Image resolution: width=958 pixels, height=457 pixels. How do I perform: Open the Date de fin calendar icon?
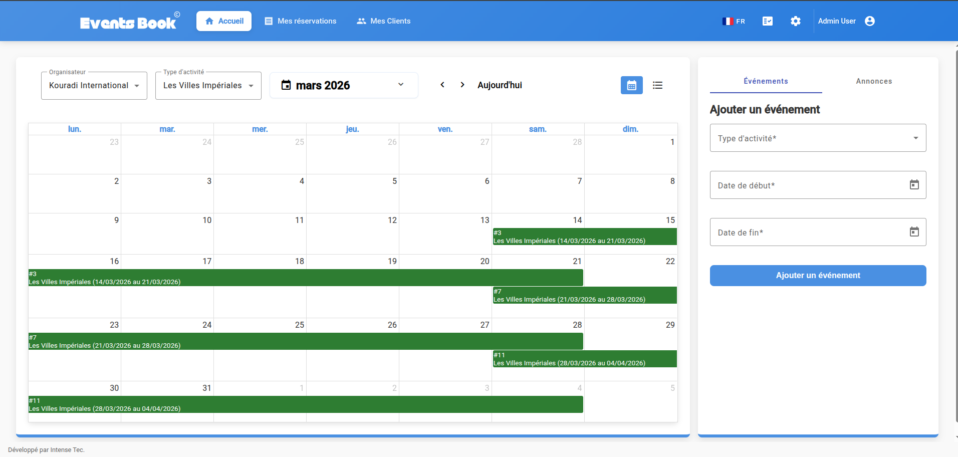pyautogui.click(x=914, y=232)
